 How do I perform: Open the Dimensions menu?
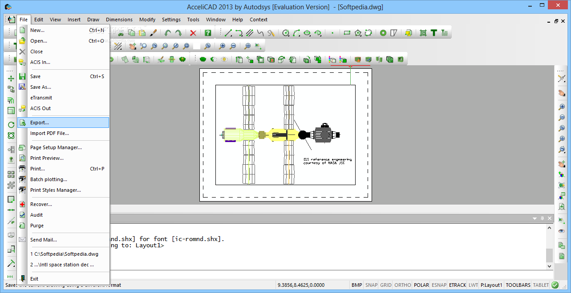(x=119, y=20)
